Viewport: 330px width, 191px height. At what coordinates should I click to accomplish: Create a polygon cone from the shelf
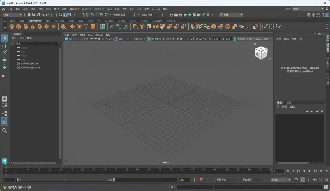(33, 27)
